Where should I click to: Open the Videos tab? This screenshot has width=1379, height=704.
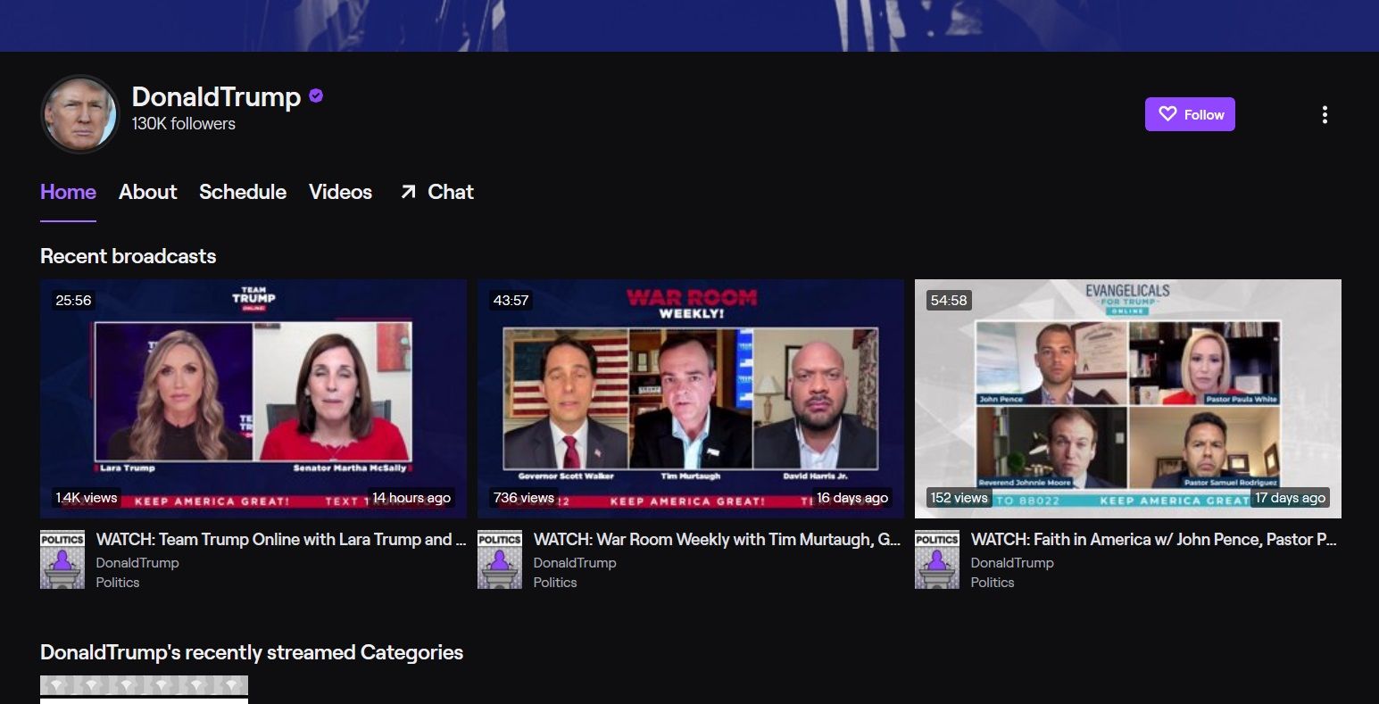[x=340, y=192]
